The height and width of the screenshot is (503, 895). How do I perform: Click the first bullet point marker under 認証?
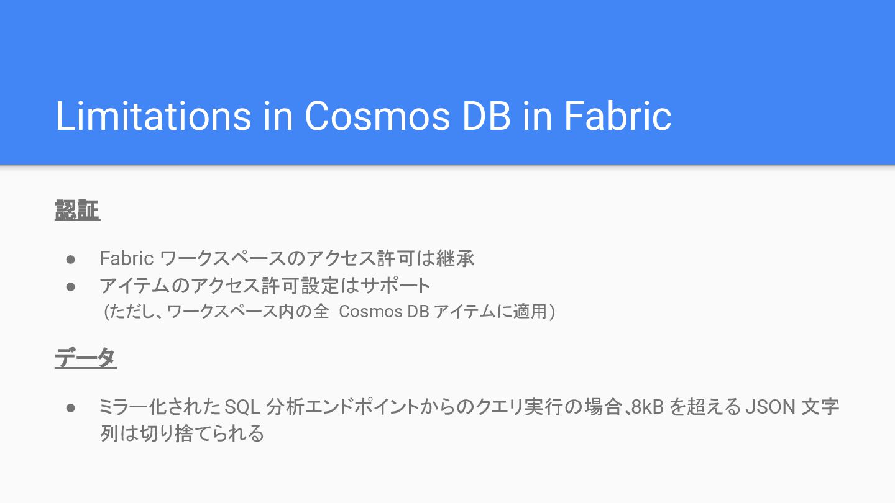click(71, 258)
